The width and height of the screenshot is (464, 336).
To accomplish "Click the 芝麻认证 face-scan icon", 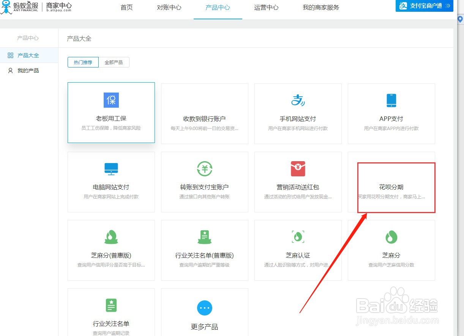I will (298, 237).
